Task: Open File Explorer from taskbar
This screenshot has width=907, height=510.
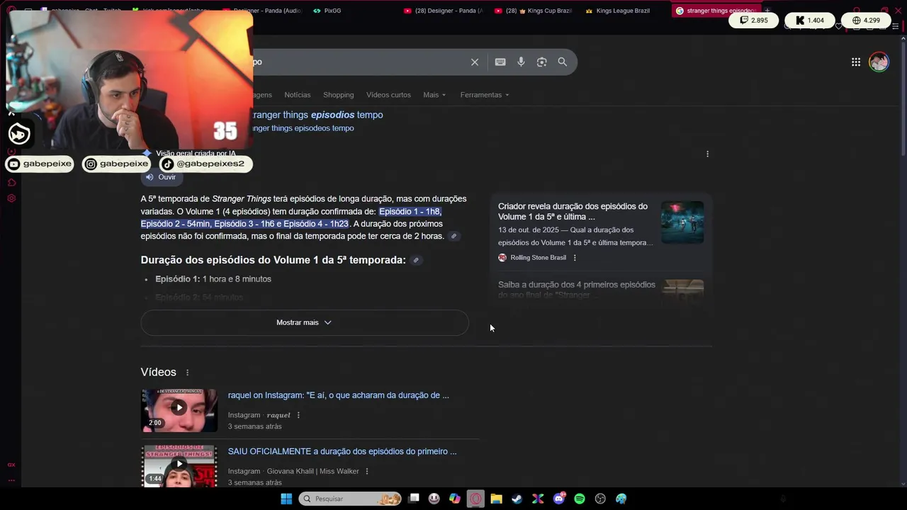Action: pyautogui.click(x=496, y=499)
